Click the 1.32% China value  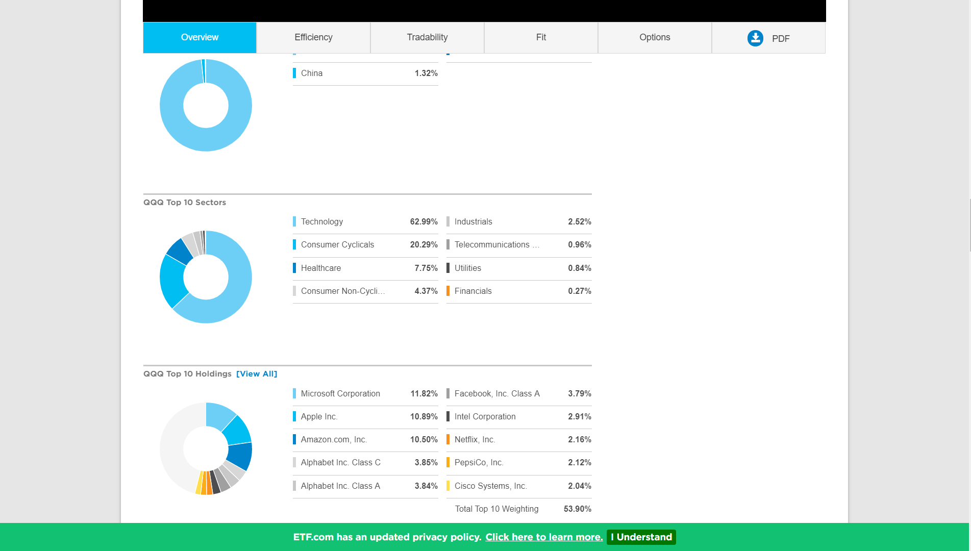(426, 73)
